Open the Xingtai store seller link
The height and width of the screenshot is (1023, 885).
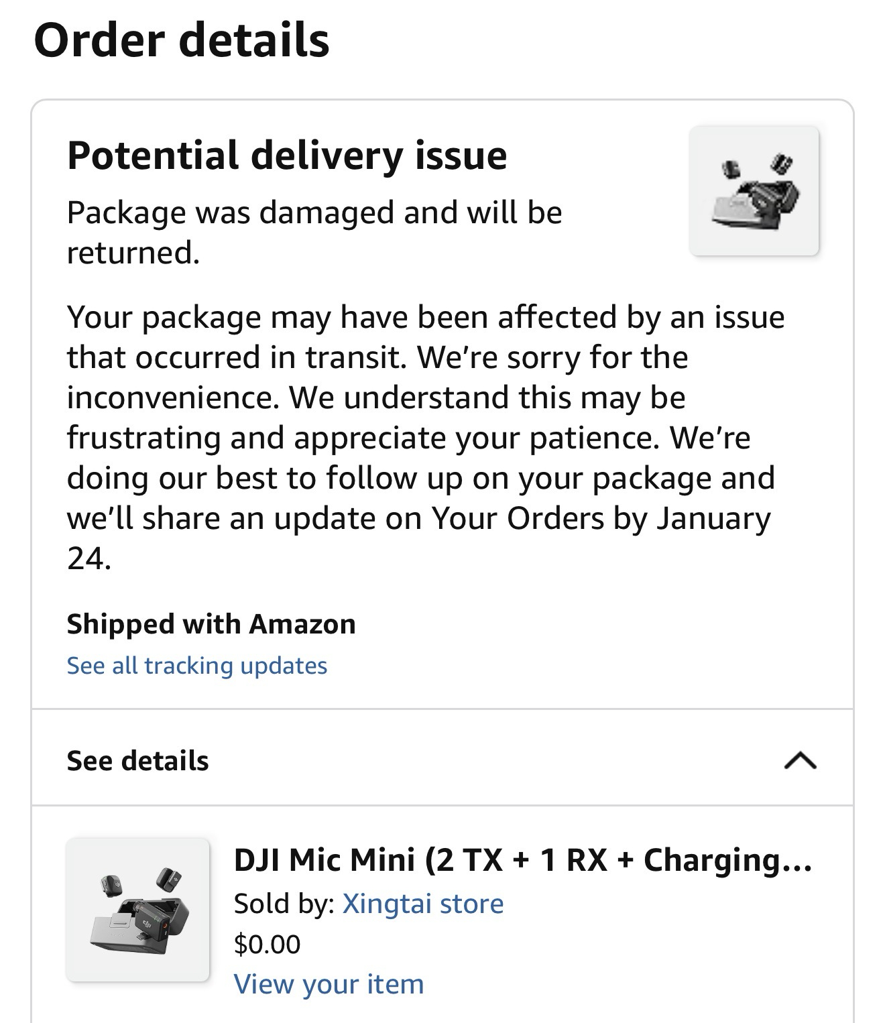pyautogui.click(x=422, y=904)
